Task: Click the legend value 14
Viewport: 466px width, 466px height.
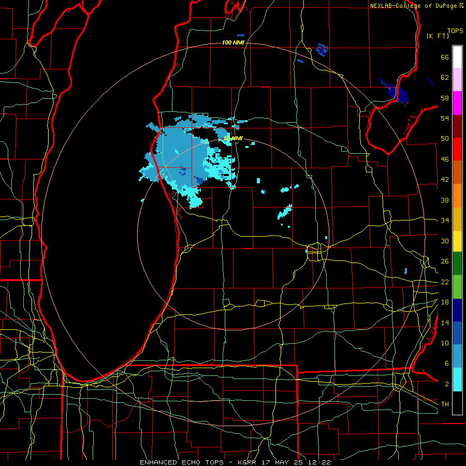Action: click(x=445, y=323)
